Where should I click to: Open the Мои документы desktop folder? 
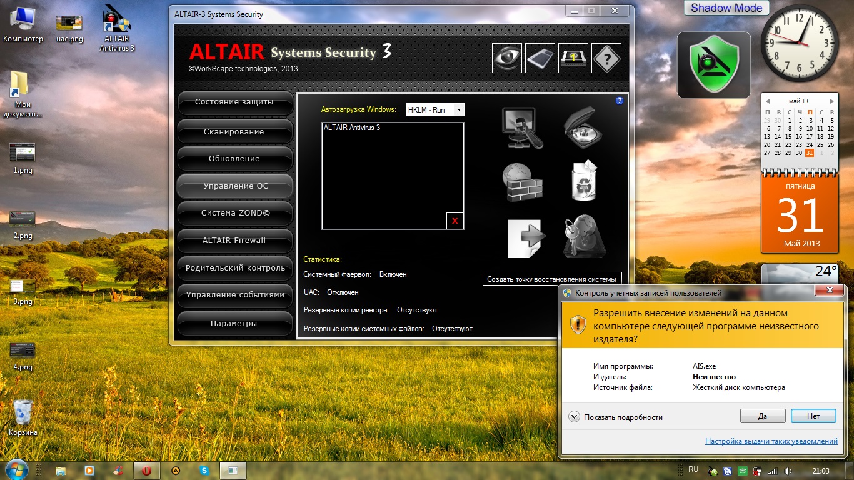tap(23, 94)
